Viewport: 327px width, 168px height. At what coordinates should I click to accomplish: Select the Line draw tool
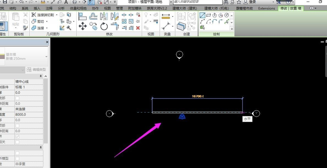[203, 15]
